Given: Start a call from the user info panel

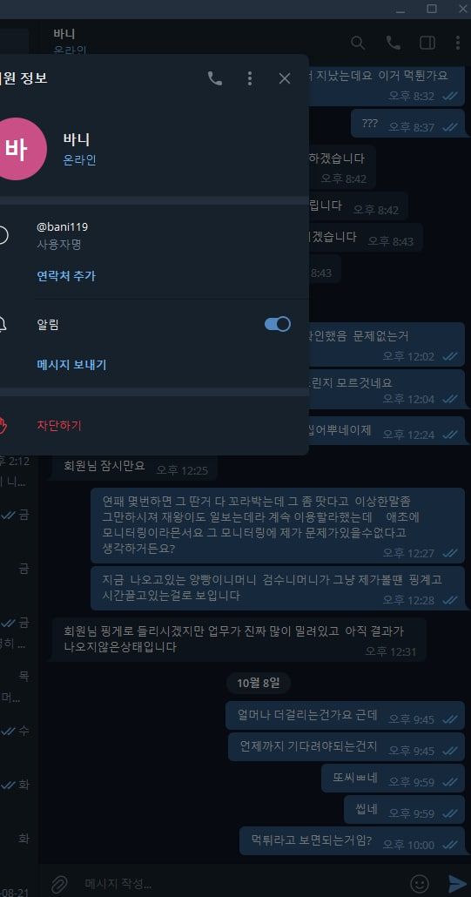Looking at the screenshot, I should pos(215,78).
